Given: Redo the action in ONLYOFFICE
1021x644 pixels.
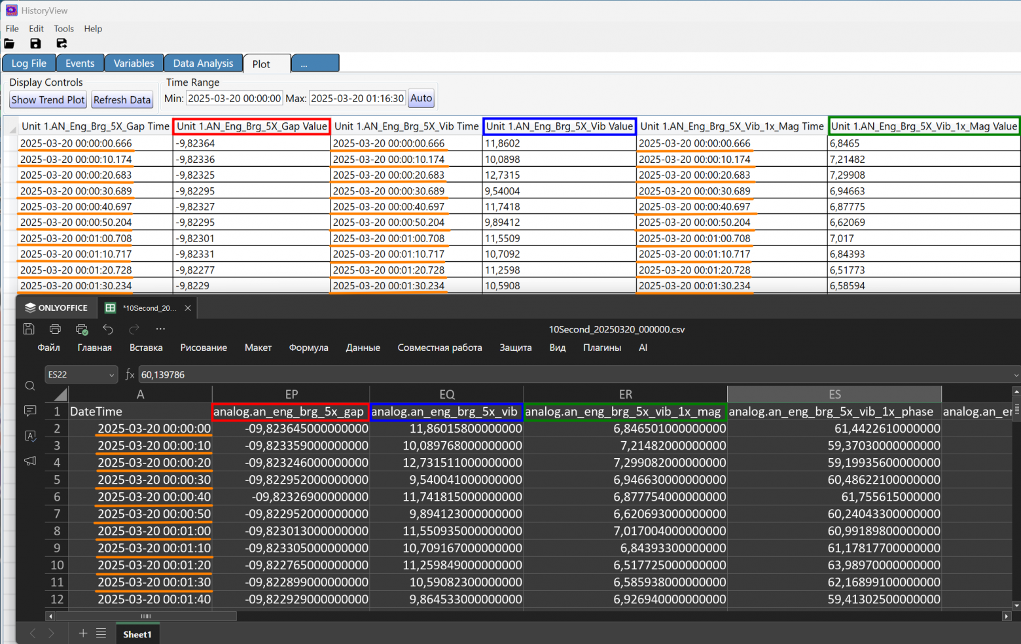Looking at the screenshot, I should coord(134,329).
